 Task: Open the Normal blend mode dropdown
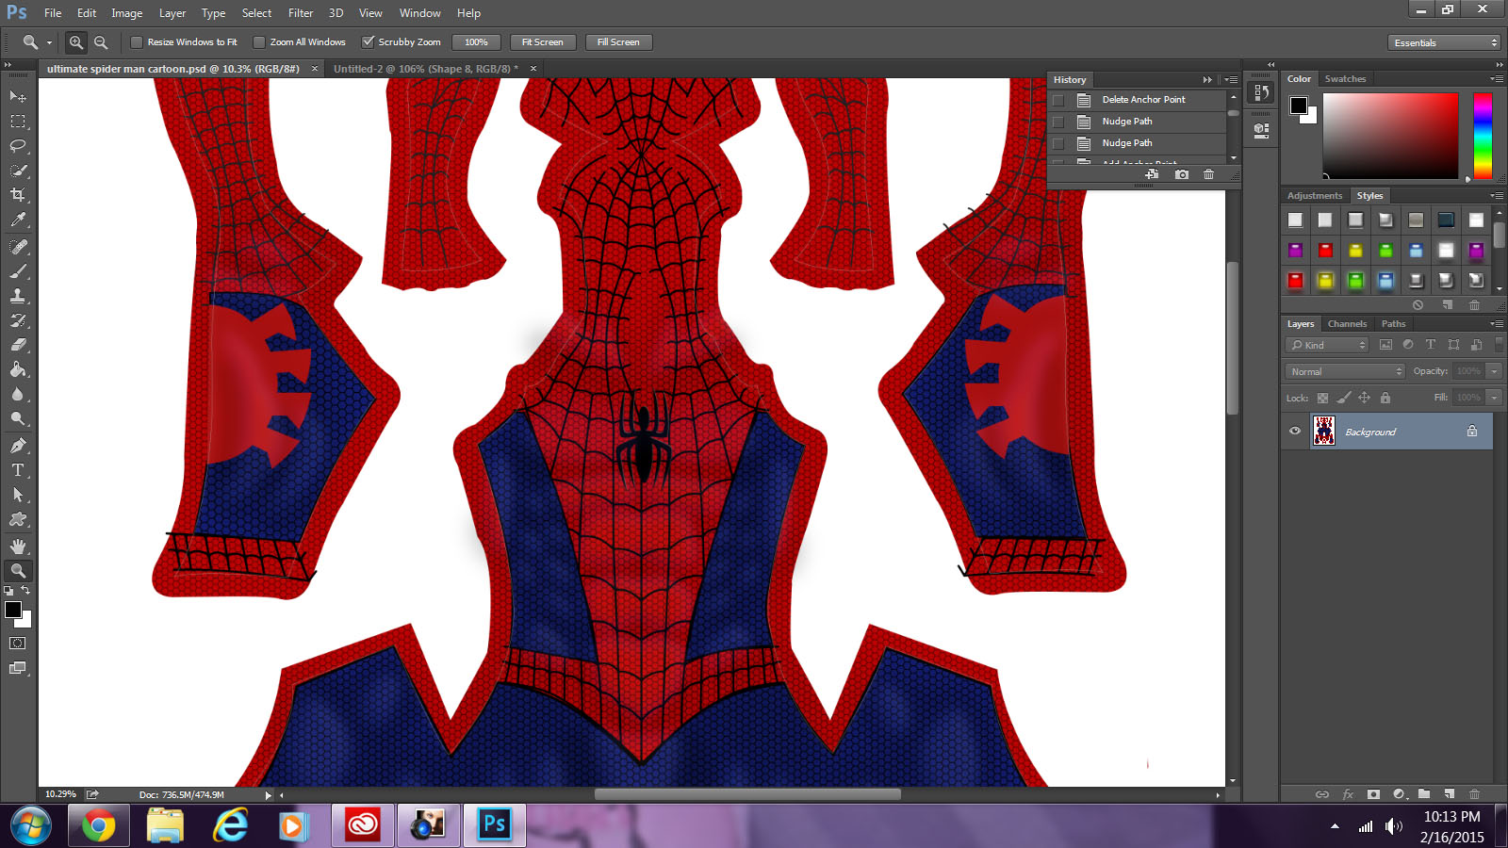(1345, 371)
